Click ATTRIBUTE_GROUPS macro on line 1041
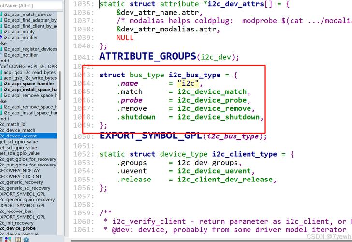Image resolution: width=352 pixels, height=242 pixels. (148, 56)
